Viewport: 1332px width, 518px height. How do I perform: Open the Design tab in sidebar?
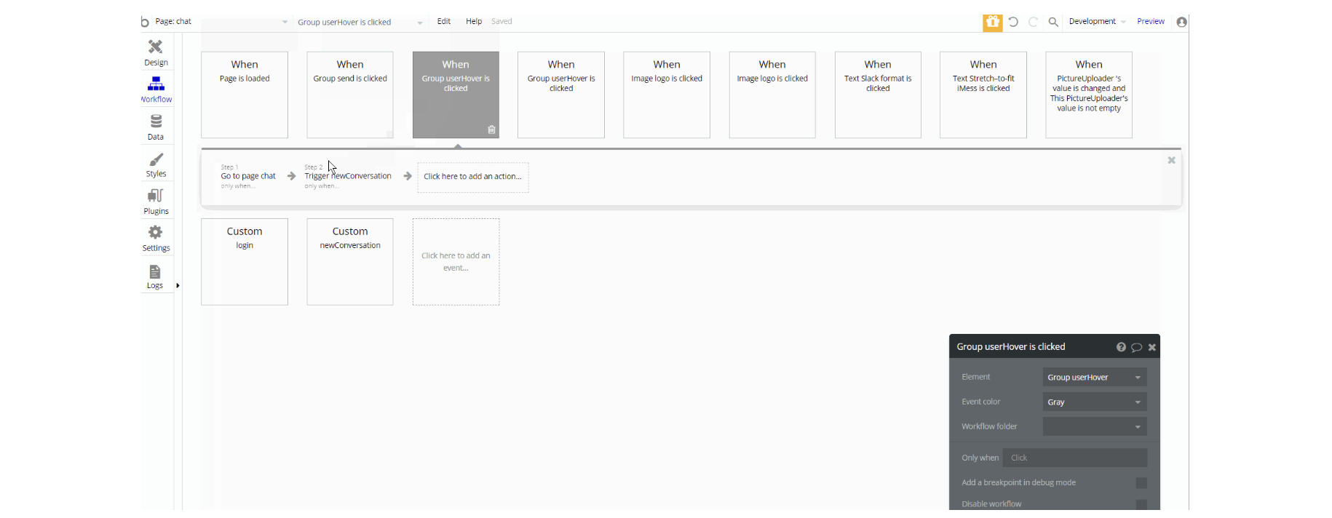156,53
